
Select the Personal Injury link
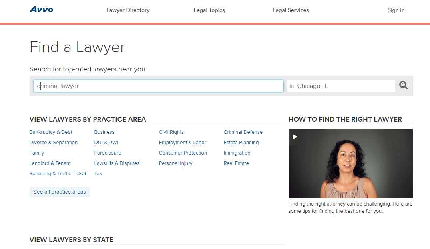[175, 163]
